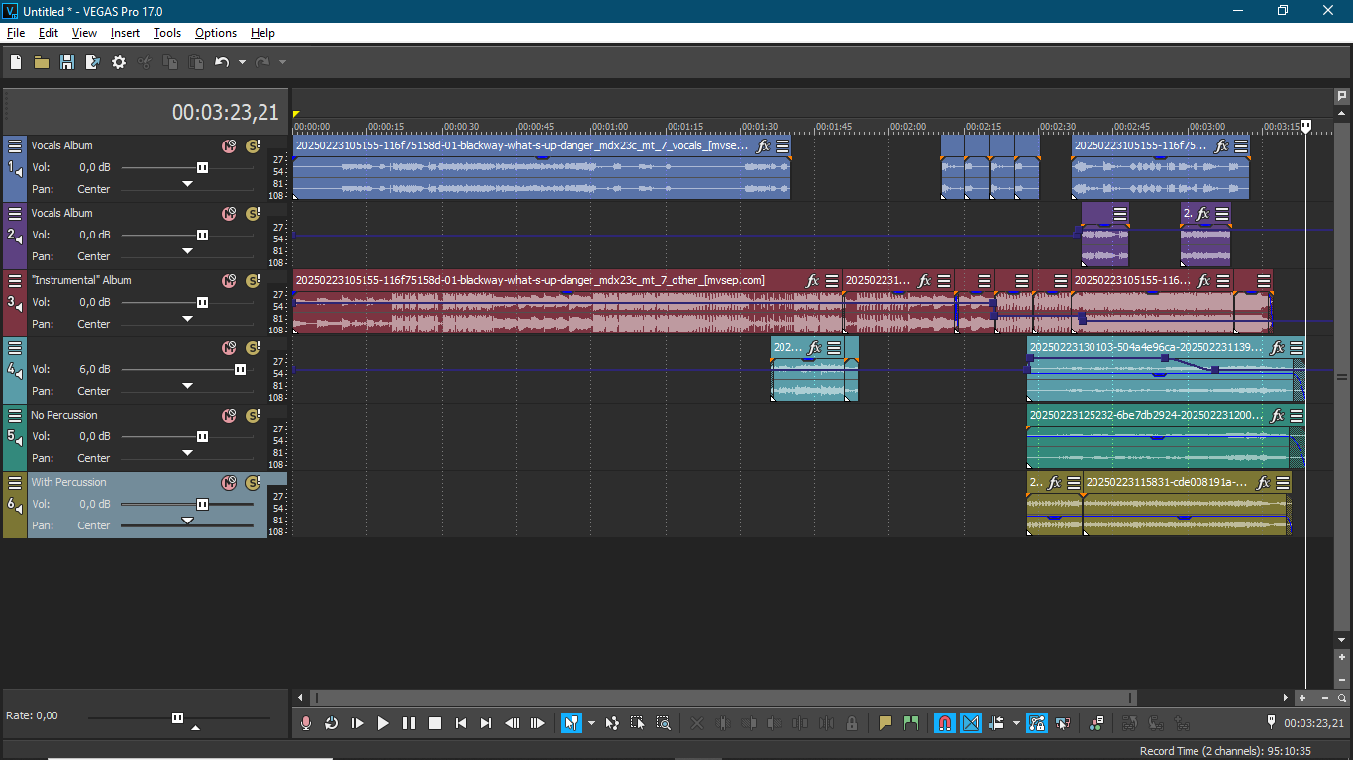Save the project with the floppy icon
1353x760 pixels.
point(67,62)
